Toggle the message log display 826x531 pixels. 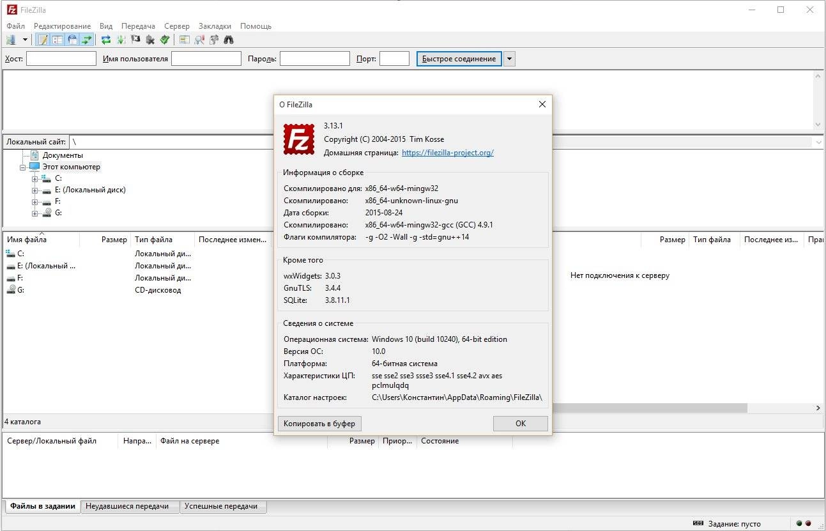43,40
